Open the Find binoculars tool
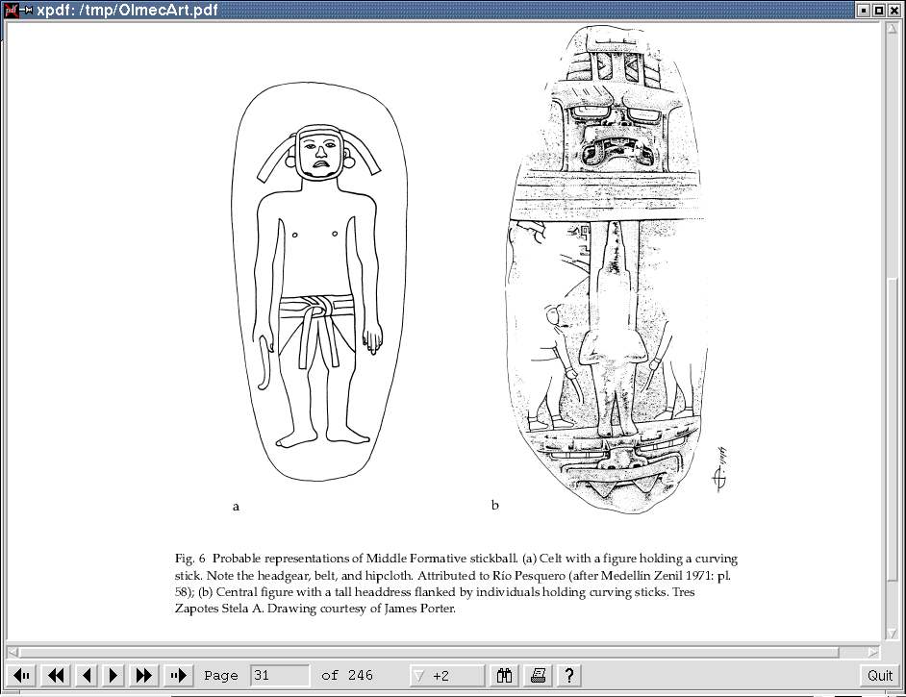This screenshot has height=697, width=906. click(504, 675)
